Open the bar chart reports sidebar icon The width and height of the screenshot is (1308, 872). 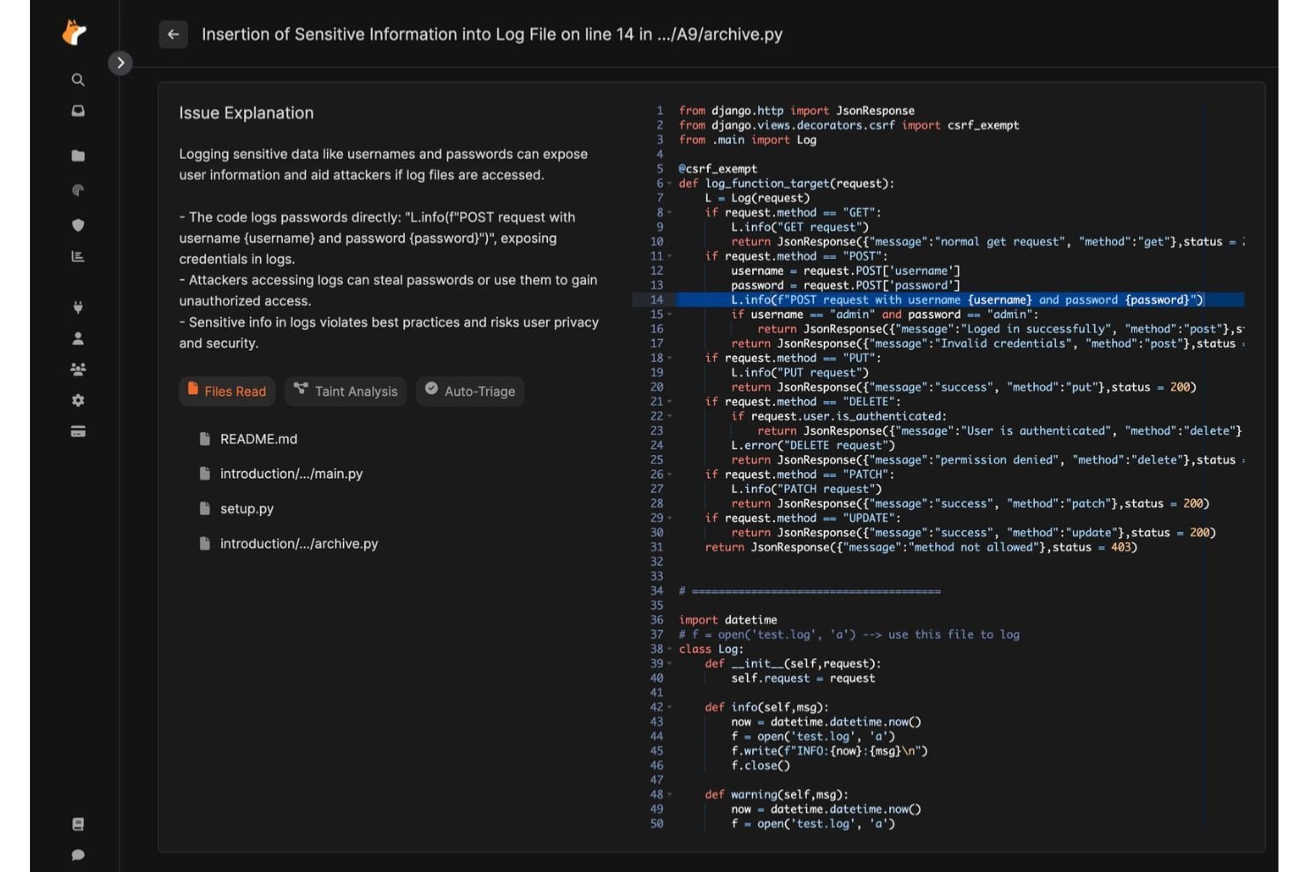click(78, 256)
